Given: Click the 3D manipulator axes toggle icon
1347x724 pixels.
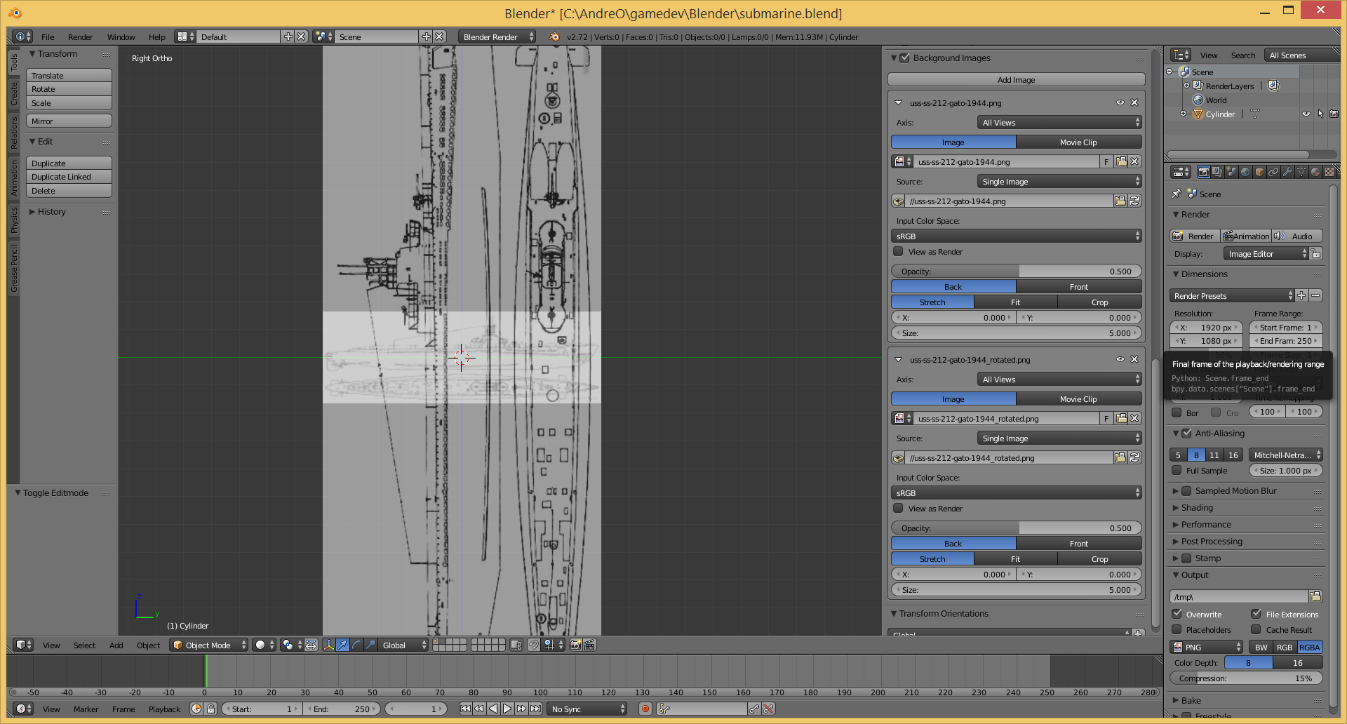Looking at the screenshot, I should (328, 645).
